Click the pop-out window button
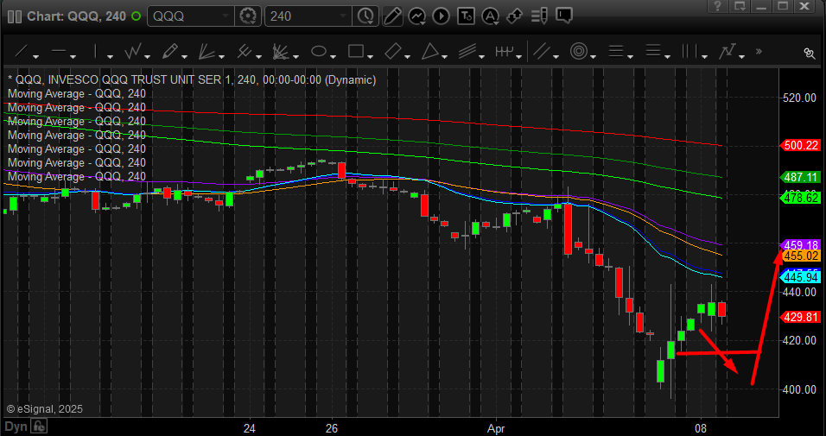Viewport: 826px width, 436px height. click(740, 6)
